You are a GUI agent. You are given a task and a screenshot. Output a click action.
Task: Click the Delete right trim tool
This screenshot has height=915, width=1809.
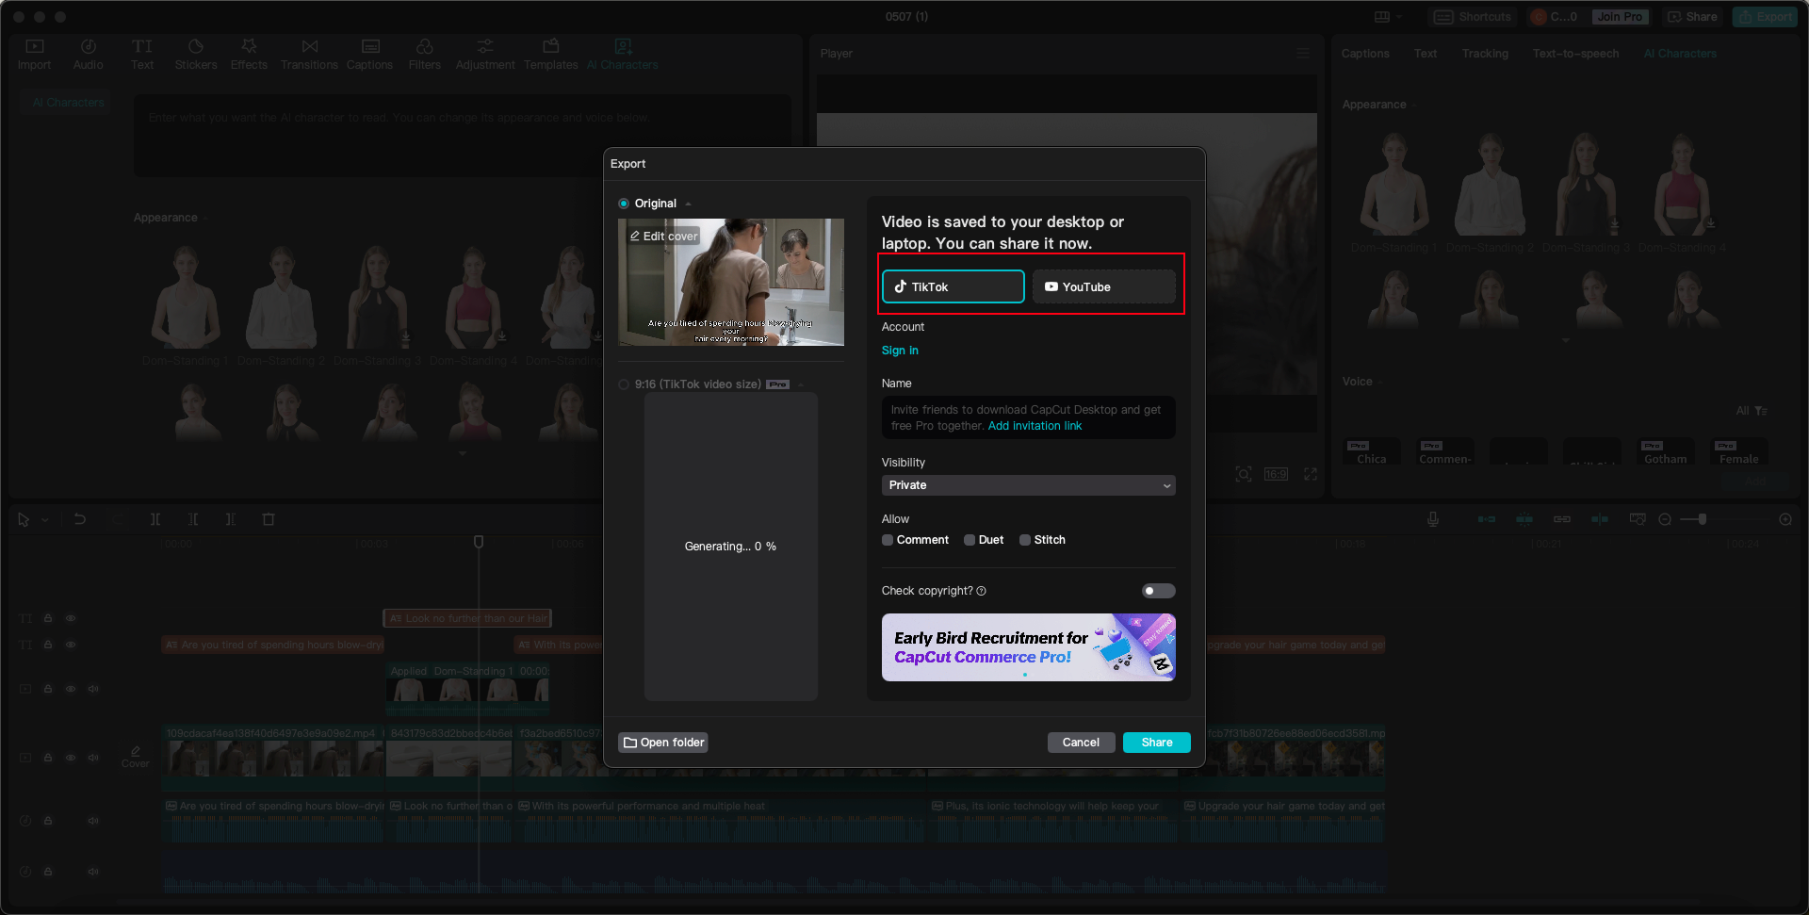tap(231, 519)
